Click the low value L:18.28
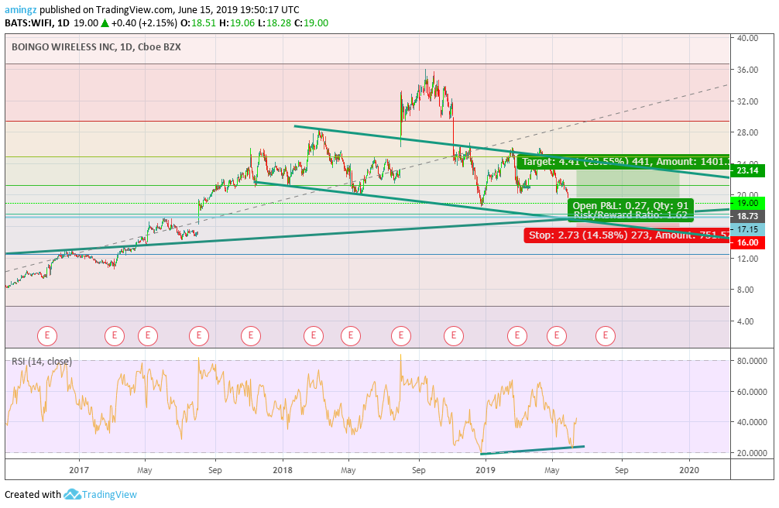This screenshot has height=508, width=779. 274,23
